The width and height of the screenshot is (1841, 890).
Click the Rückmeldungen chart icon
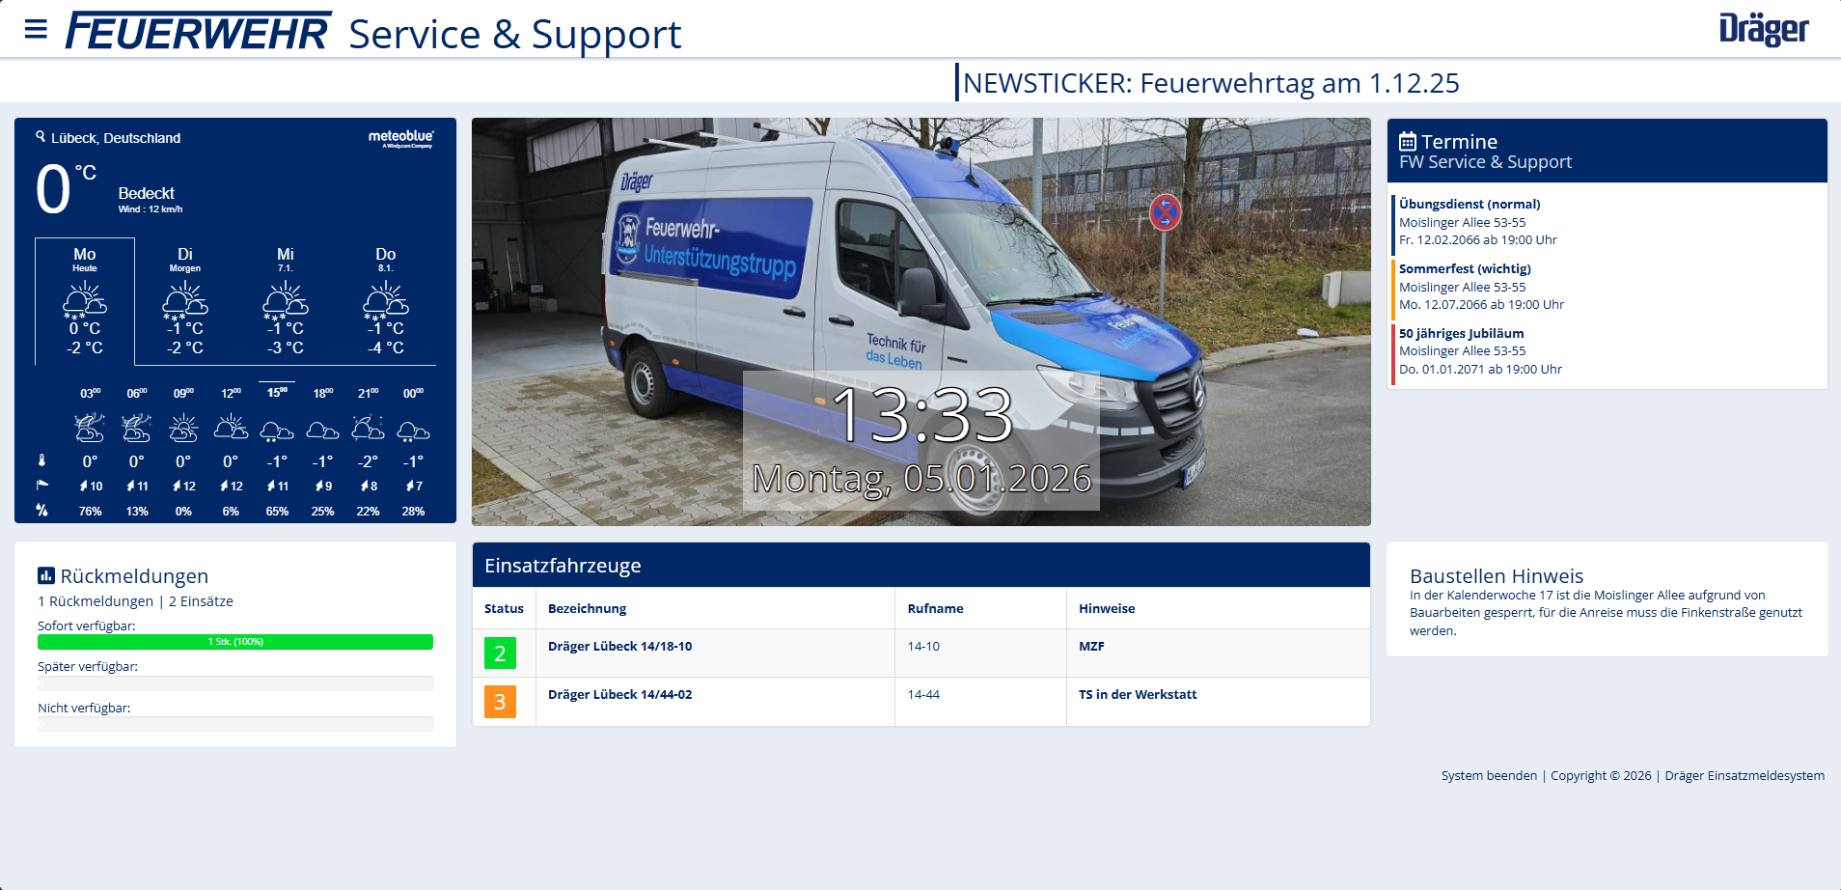click(x=46, y=575)
